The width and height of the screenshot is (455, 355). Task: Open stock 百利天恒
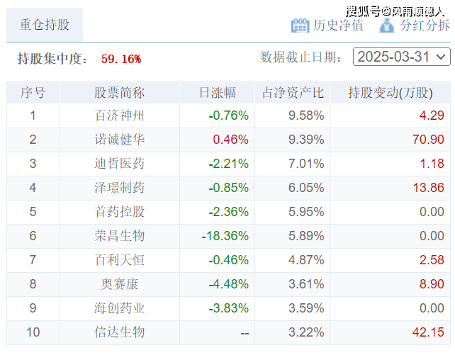119,260
